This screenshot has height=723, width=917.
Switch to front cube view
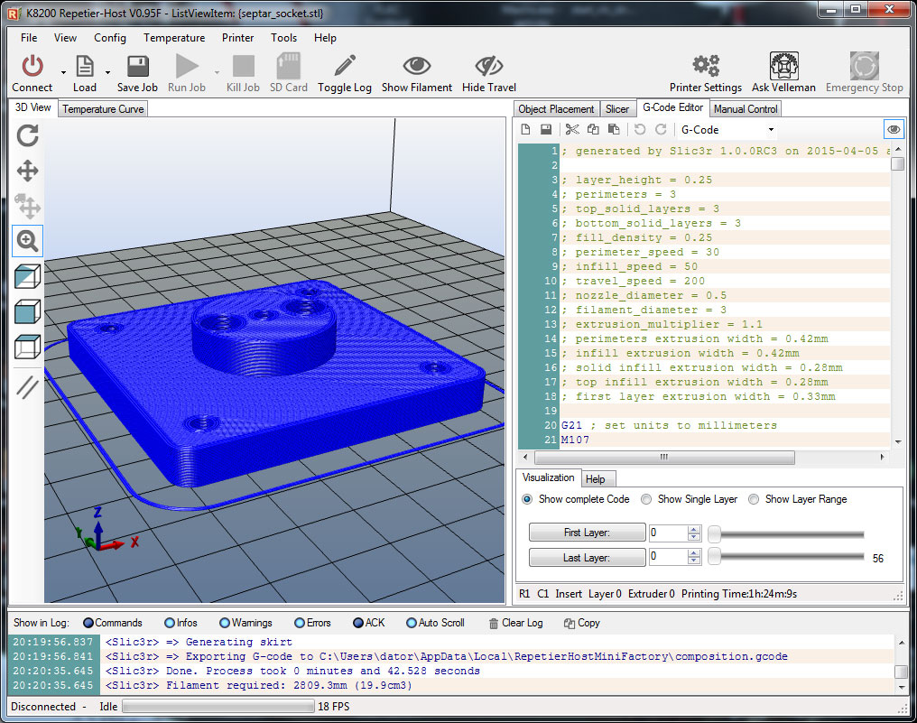point(27,311)
